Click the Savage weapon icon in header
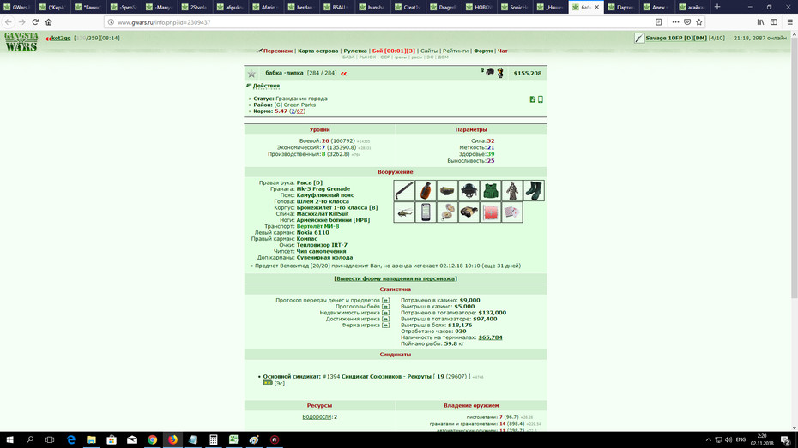Image resolution: width=798 pixels, height=448 pixels. (x=639, y=38)
